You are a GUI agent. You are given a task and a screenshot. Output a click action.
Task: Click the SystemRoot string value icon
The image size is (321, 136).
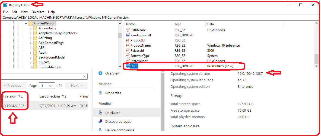coord(128,61)
